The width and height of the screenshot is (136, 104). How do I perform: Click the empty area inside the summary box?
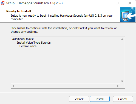click(66, 66)
